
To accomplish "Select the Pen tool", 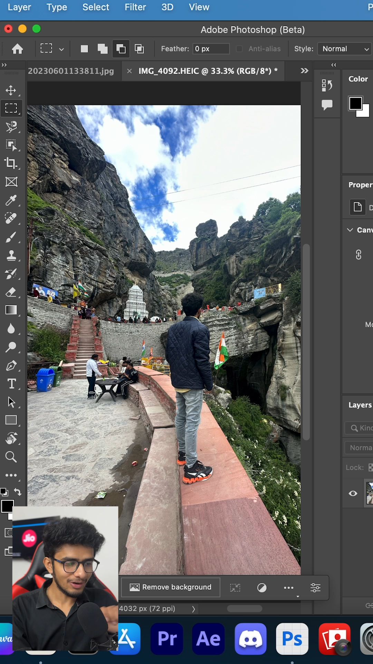I will tap(11, 366).
